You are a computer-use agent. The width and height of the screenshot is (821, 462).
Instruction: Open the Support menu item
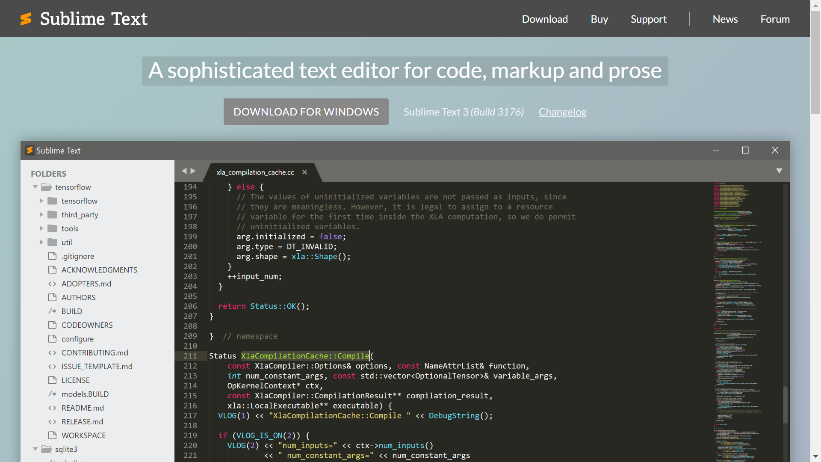[648, 19]
